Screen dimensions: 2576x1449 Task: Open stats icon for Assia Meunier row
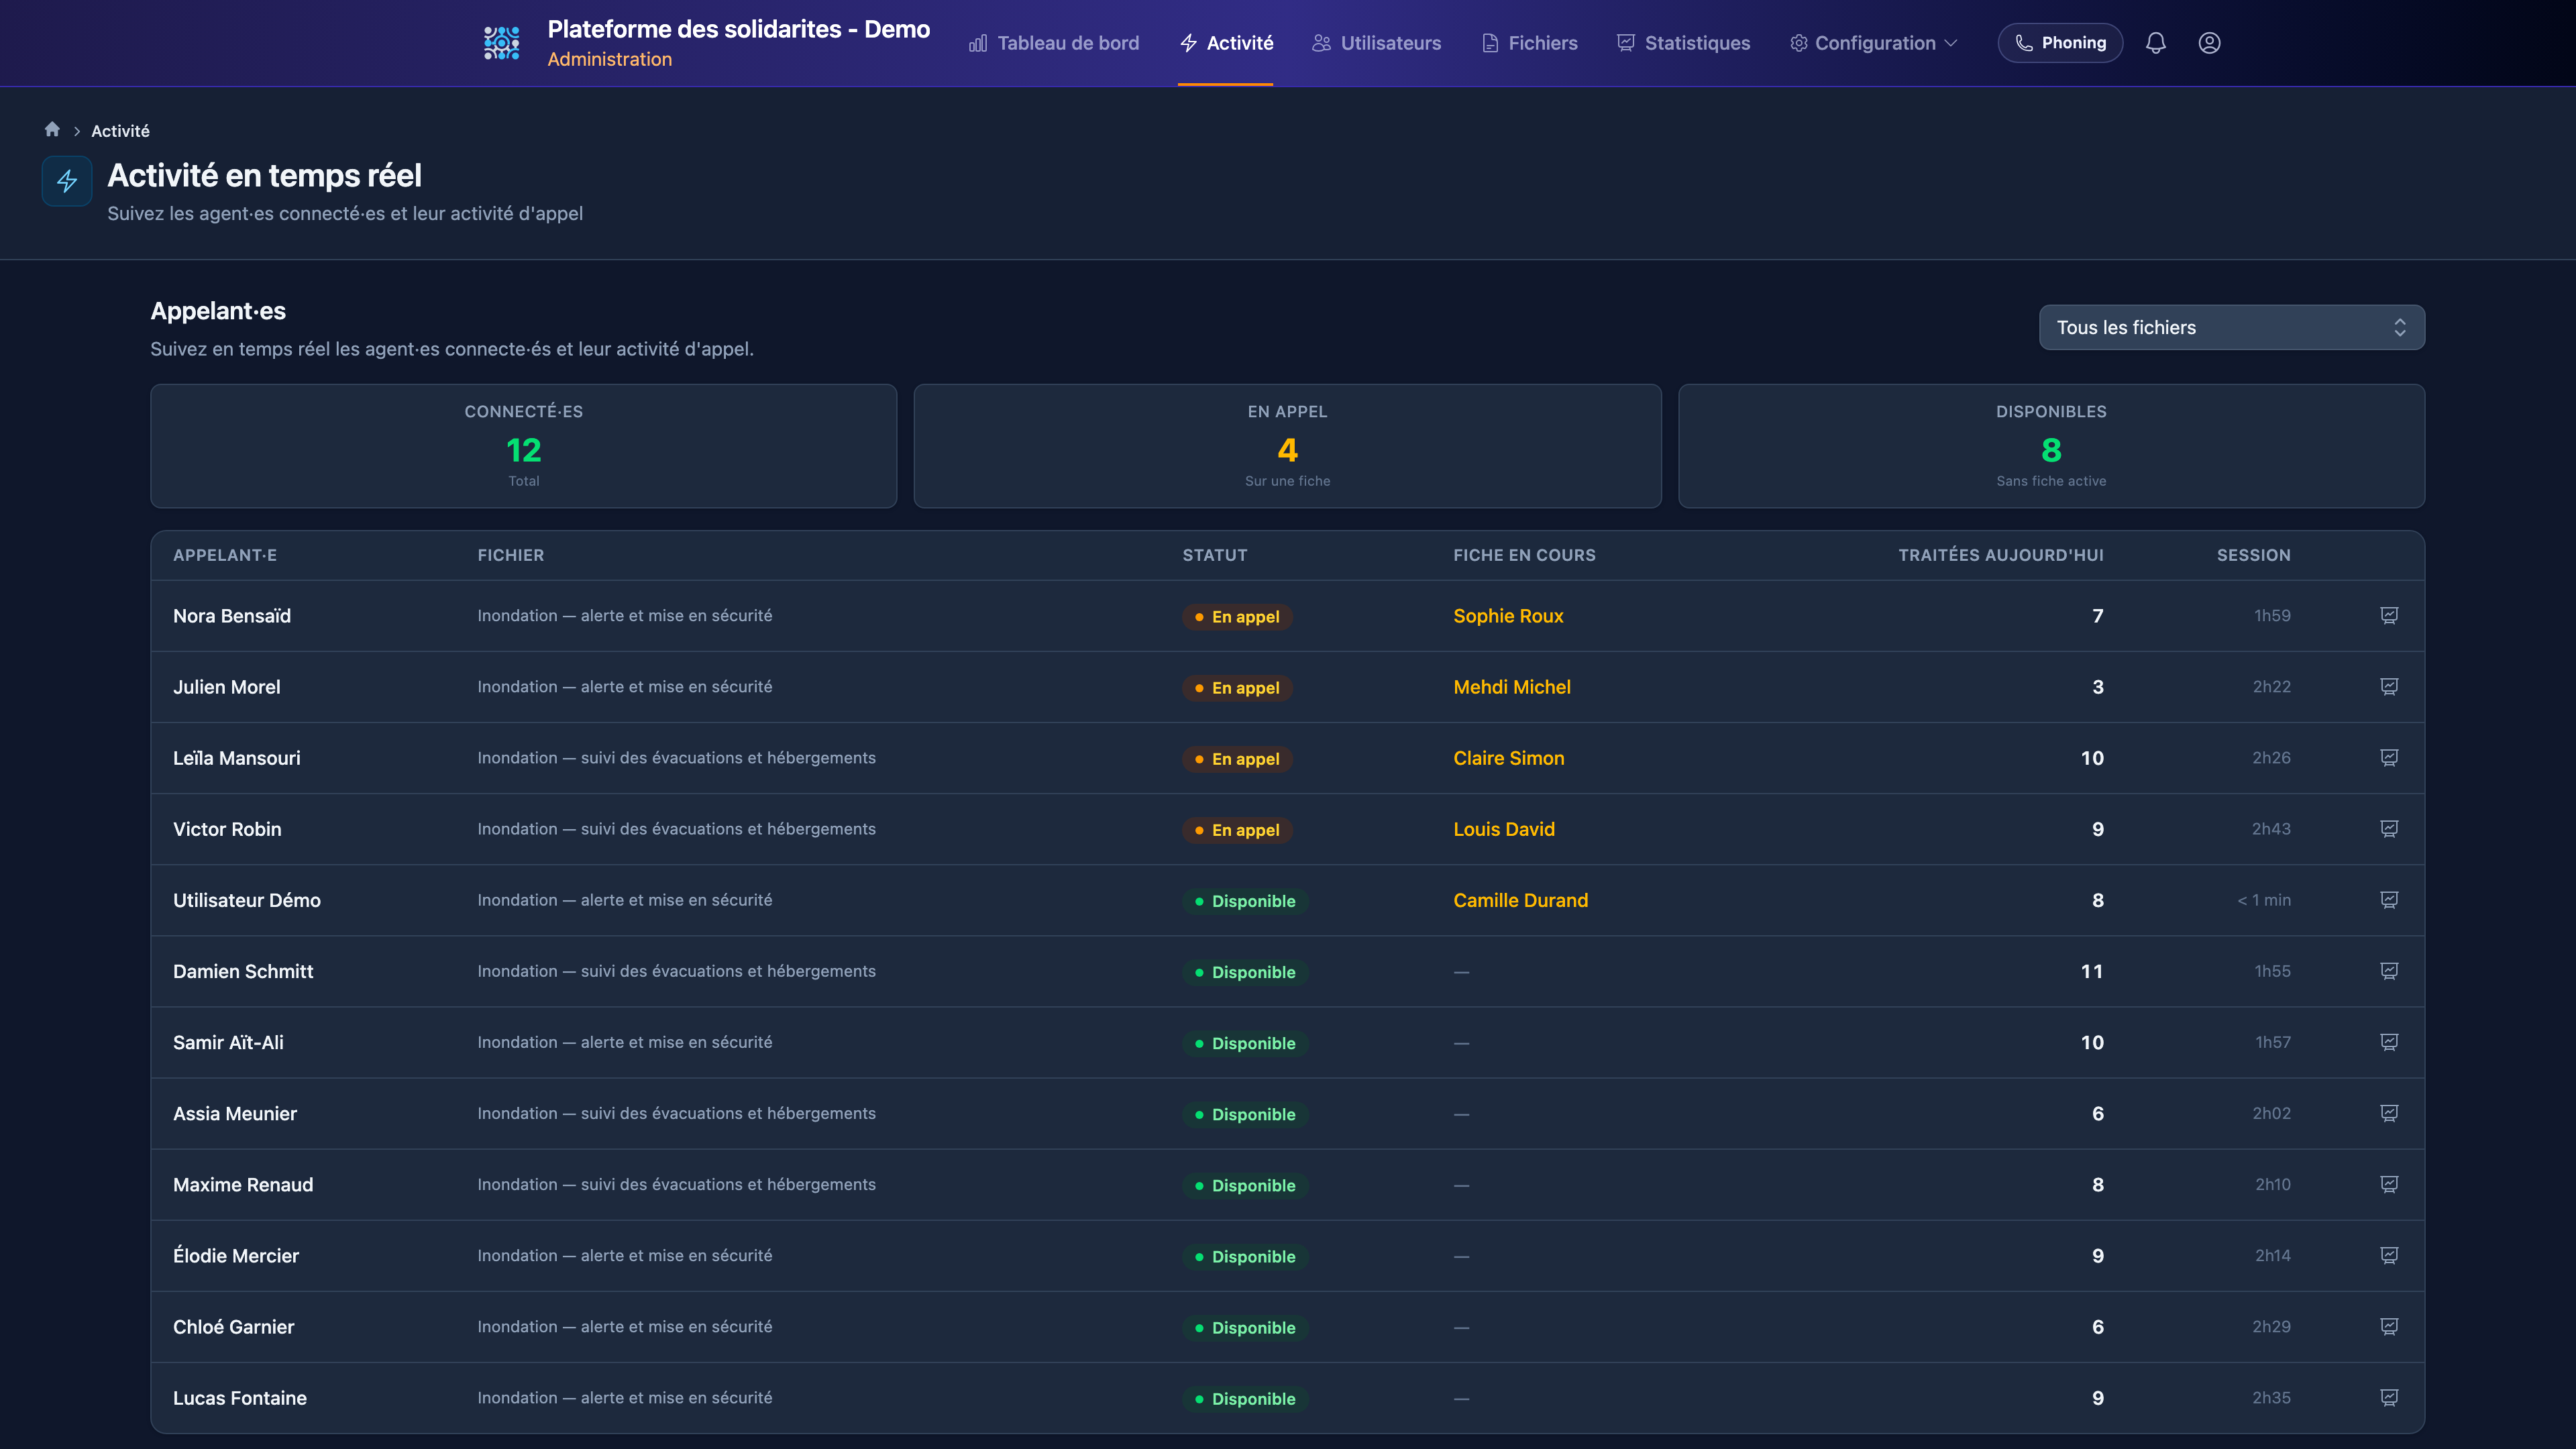point(2389,1113)
